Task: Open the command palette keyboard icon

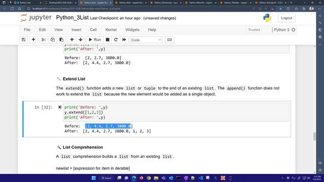Action: pyautogui.click(x=170, y=39)
